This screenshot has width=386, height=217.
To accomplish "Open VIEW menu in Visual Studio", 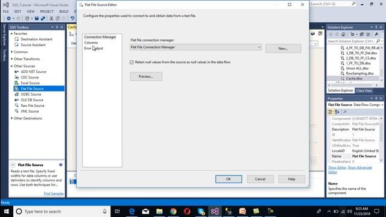I will pyautogui.click(x=31, y=11).
